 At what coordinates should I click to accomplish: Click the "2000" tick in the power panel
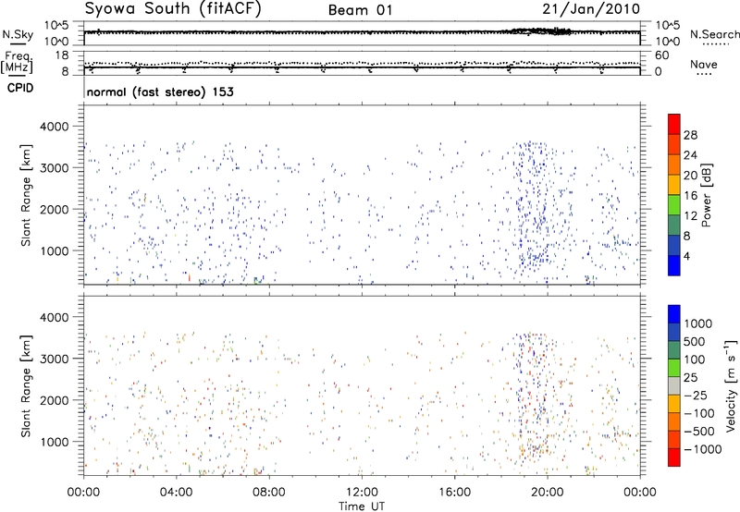tap(55, 209)
